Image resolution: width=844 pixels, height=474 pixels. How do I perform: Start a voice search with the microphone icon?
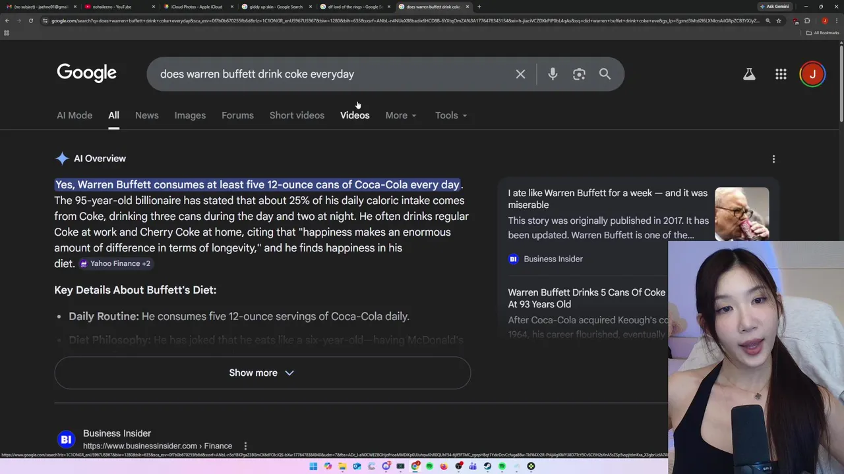click(x=553, y=74)
